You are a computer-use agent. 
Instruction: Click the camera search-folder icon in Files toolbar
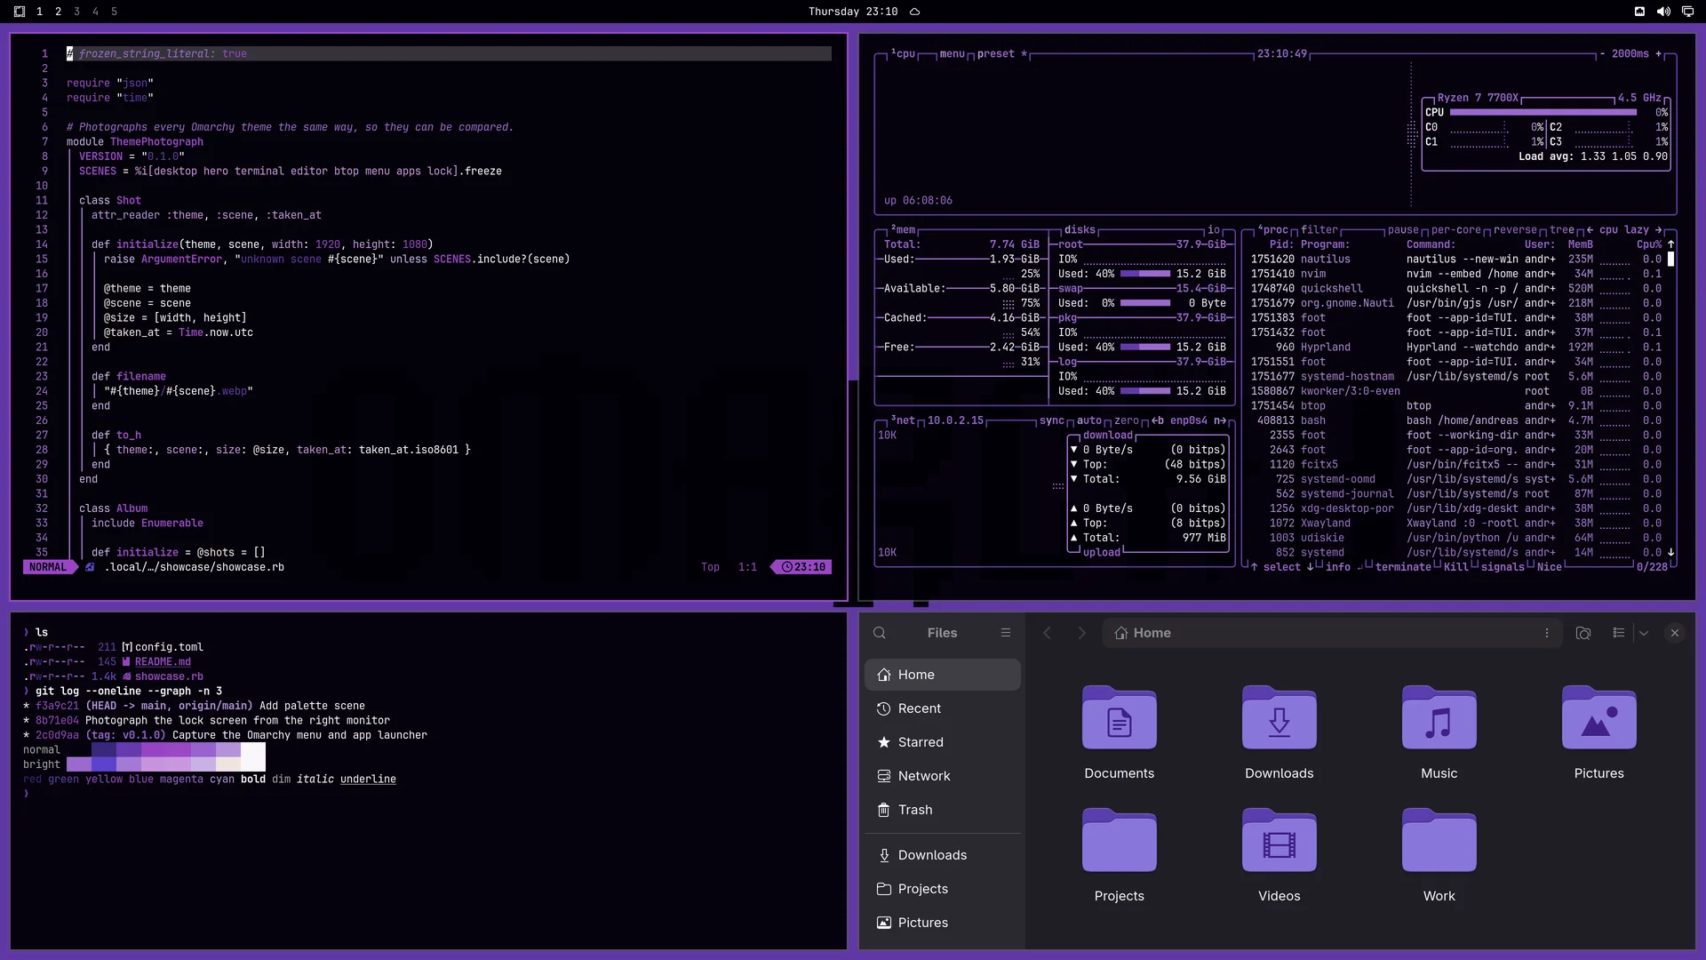pyautogui.click(x=1583, y=633)
